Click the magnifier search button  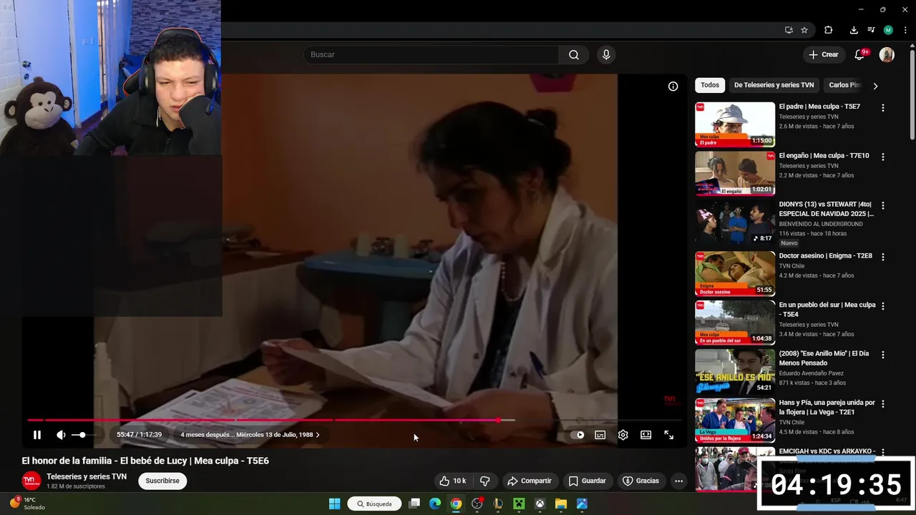tap(574, 54)
